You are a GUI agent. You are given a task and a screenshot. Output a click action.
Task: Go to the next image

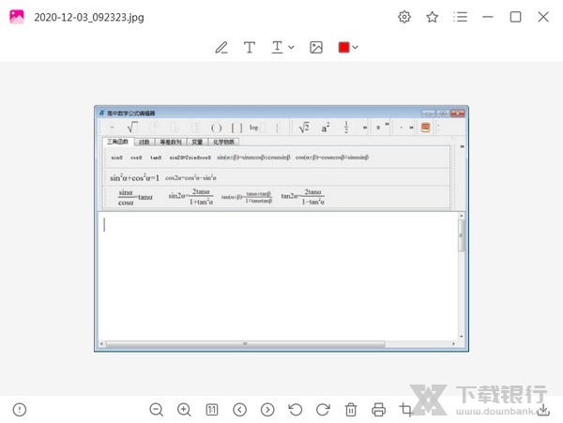coord(267,410)
